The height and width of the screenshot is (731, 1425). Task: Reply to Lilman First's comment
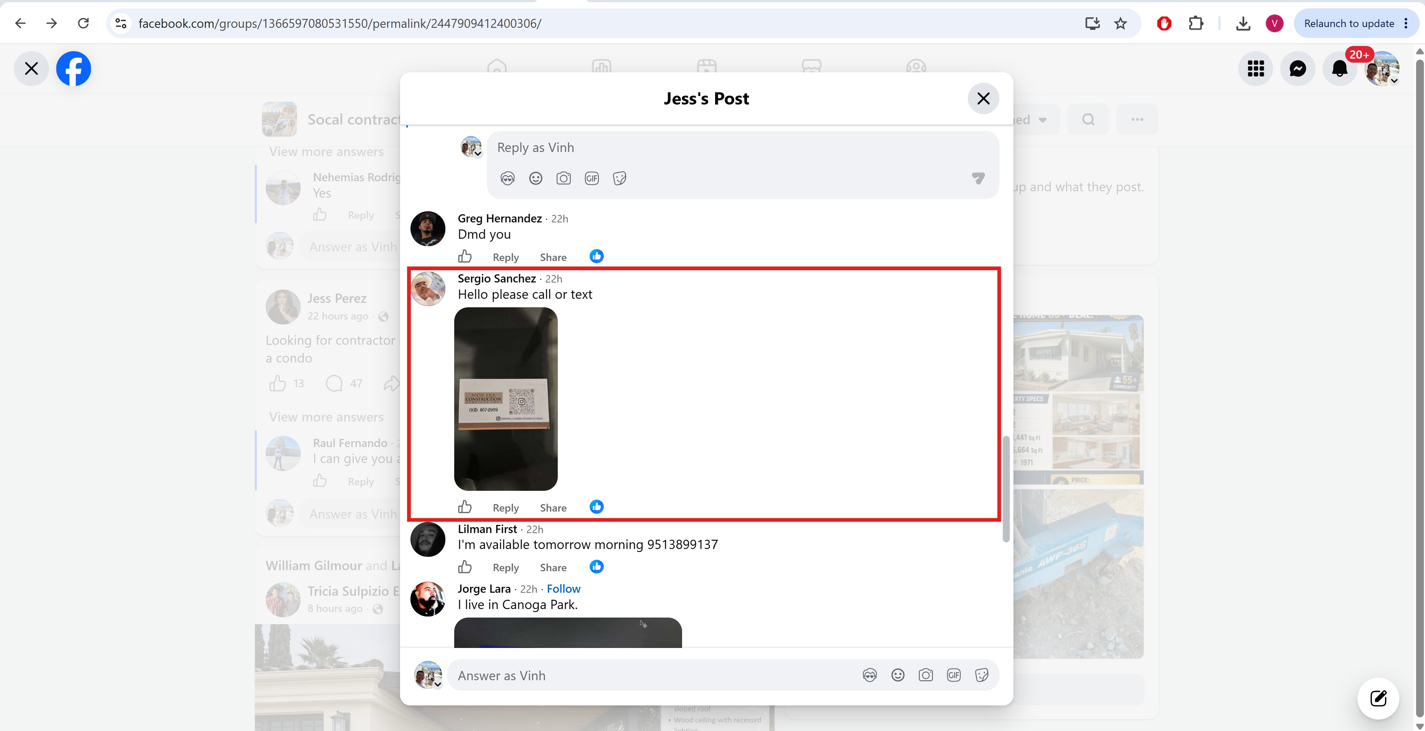(505, 568)
